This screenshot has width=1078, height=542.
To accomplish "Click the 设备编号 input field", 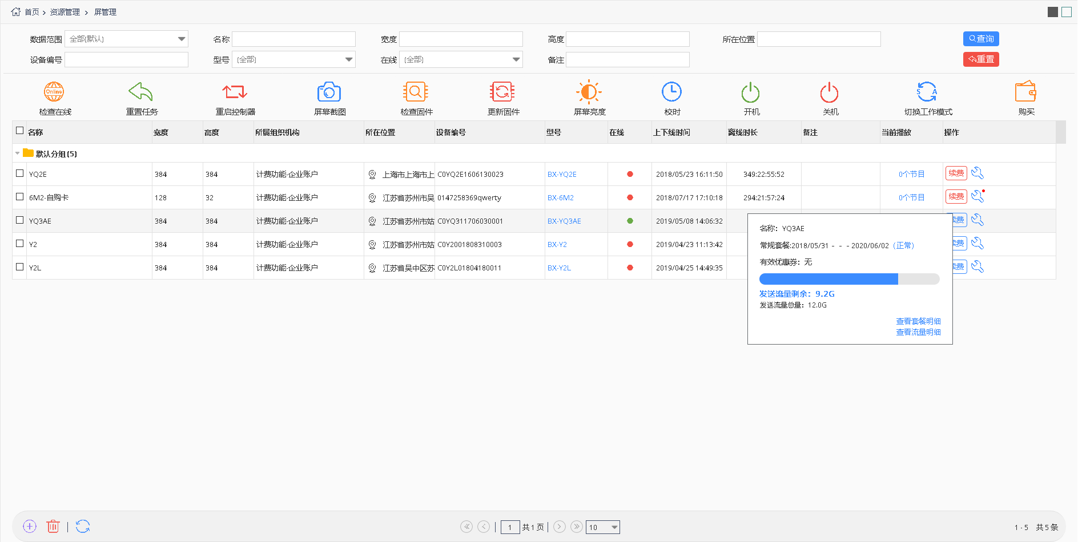I will pyautogui.click(x=126, y=59).
